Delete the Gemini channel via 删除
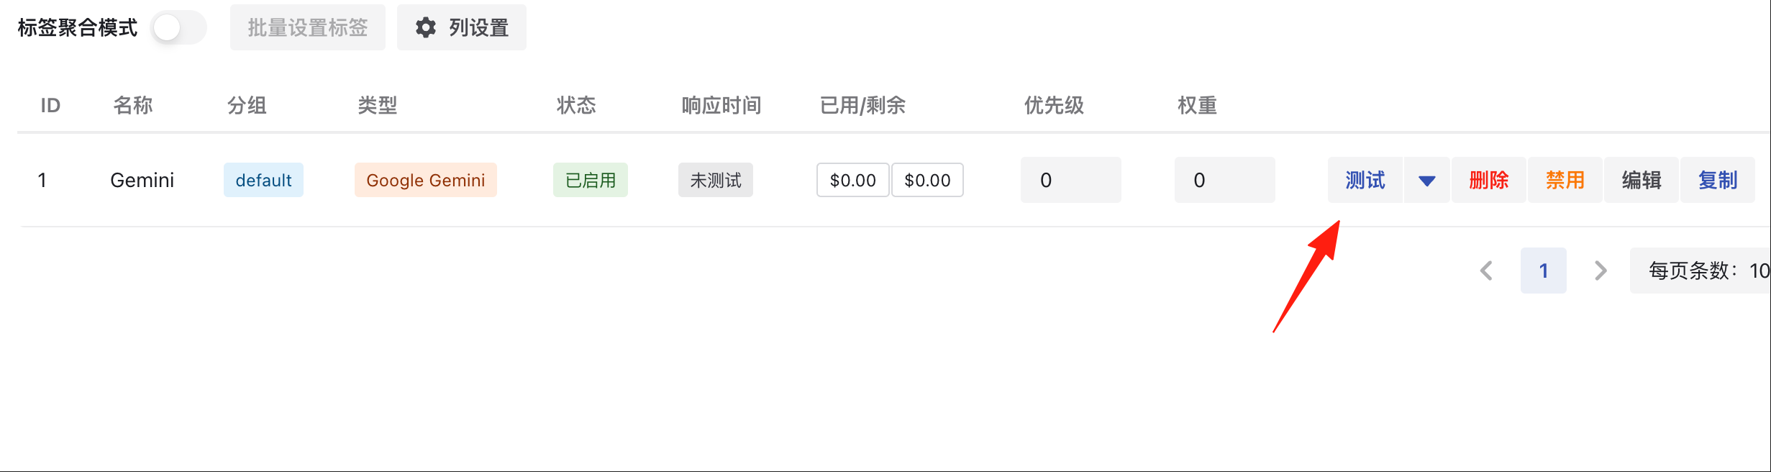The image size is (1771, 472). click(1489, 180)
